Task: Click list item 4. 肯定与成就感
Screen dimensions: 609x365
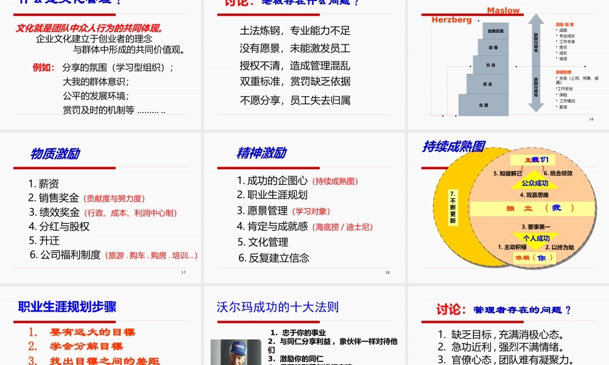Action: click(x=272, y=226)
